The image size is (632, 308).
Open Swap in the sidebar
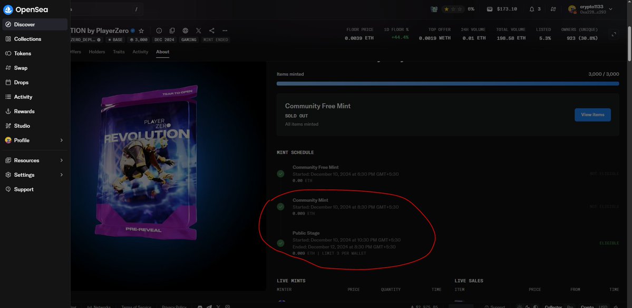pos(35,68)
